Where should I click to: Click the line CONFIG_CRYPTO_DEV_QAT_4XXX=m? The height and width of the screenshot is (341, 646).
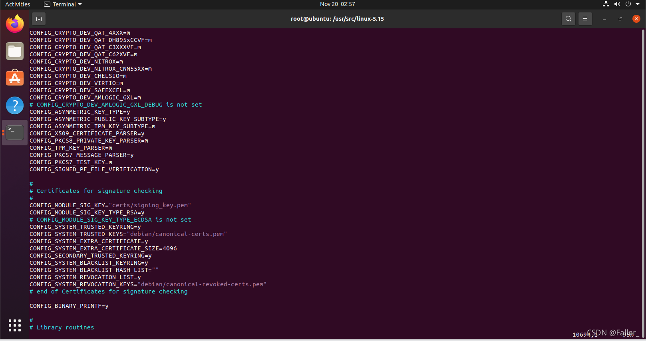[80, 33]
